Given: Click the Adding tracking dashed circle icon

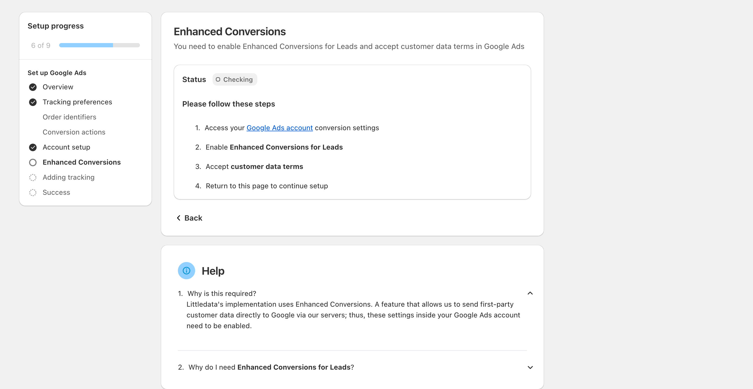Looking at the screenshot, I should 33,177.
